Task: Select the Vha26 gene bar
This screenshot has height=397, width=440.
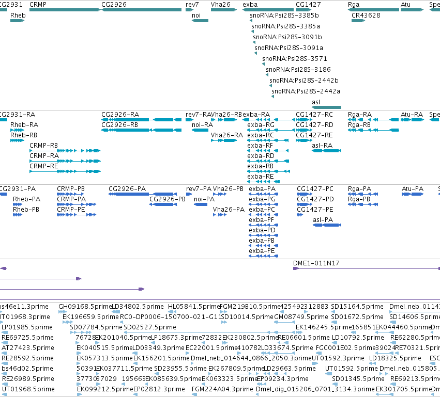Action: [x=224, y=10]
